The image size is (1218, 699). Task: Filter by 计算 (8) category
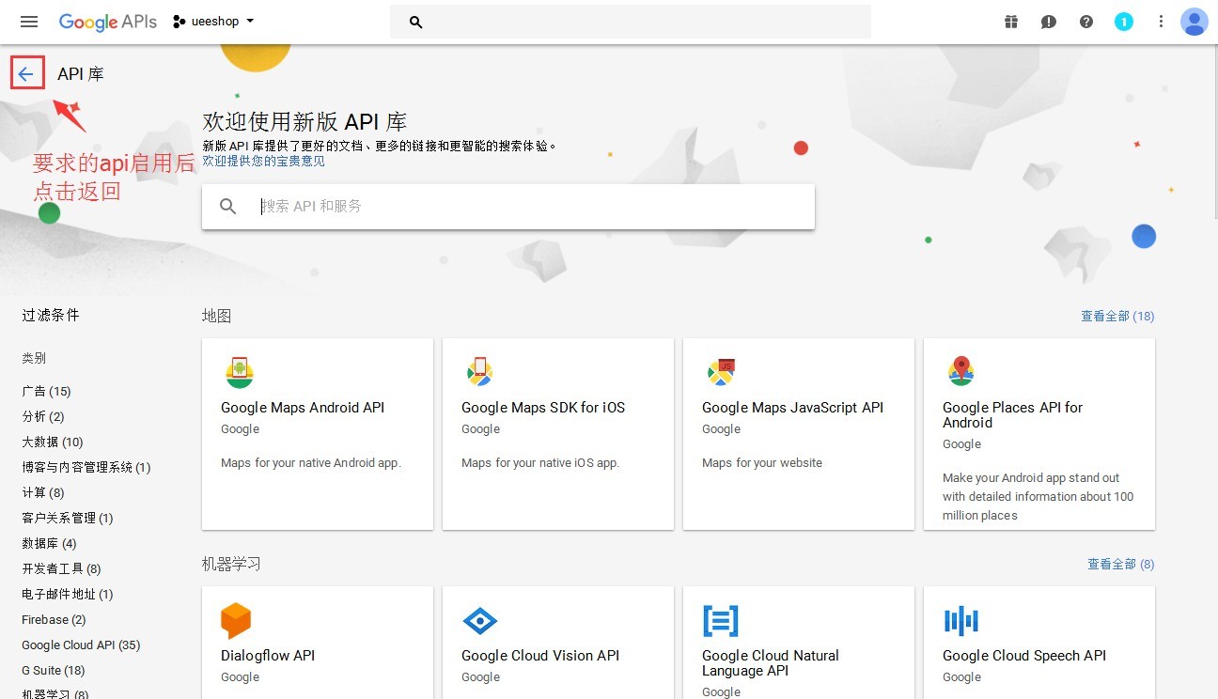coord(43,492)
